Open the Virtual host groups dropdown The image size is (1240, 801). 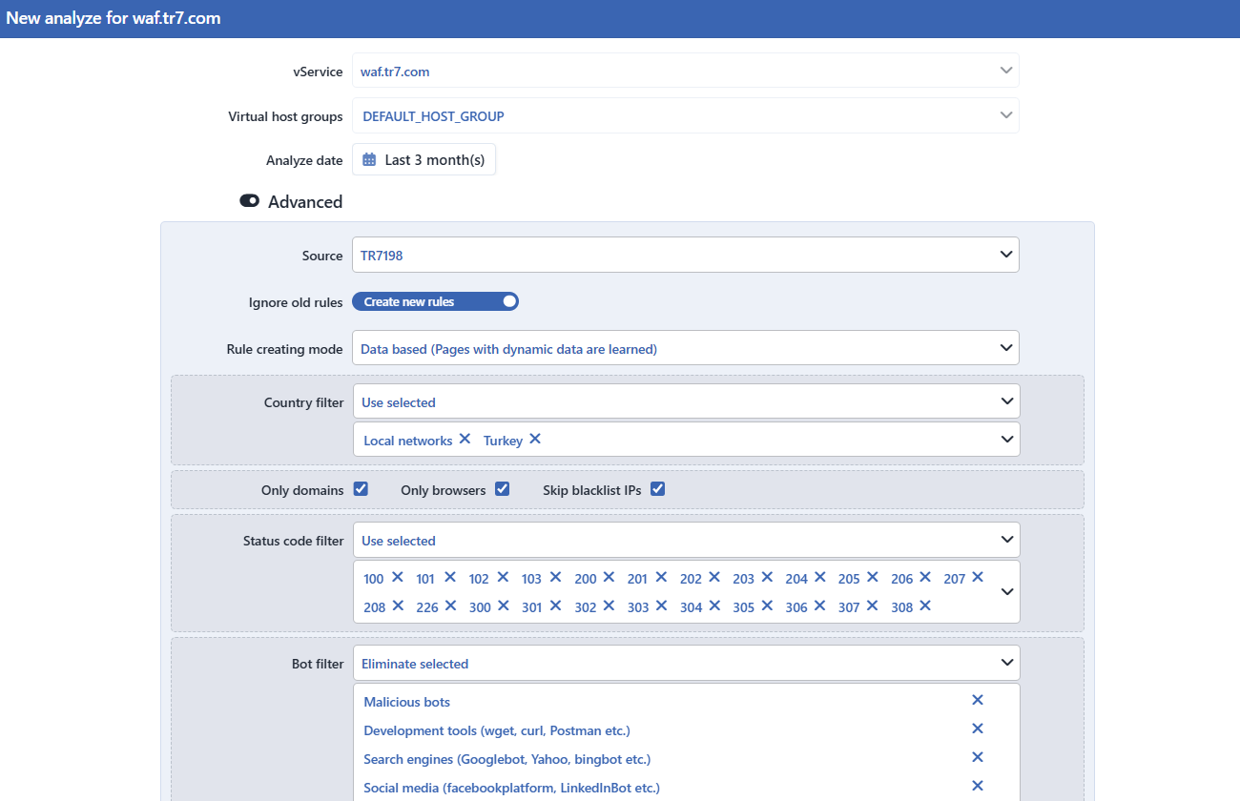[686, 115]
